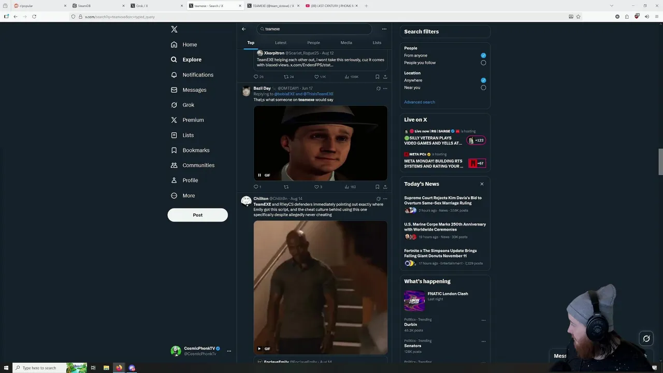Reload the page in the browser
The height and width of the screenshot is (373, 663).
click(34, 17)
